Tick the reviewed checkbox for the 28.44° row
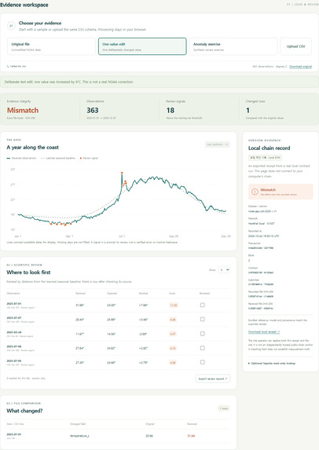Viewport: 319px width, 450px height. (x=203, y=319)
